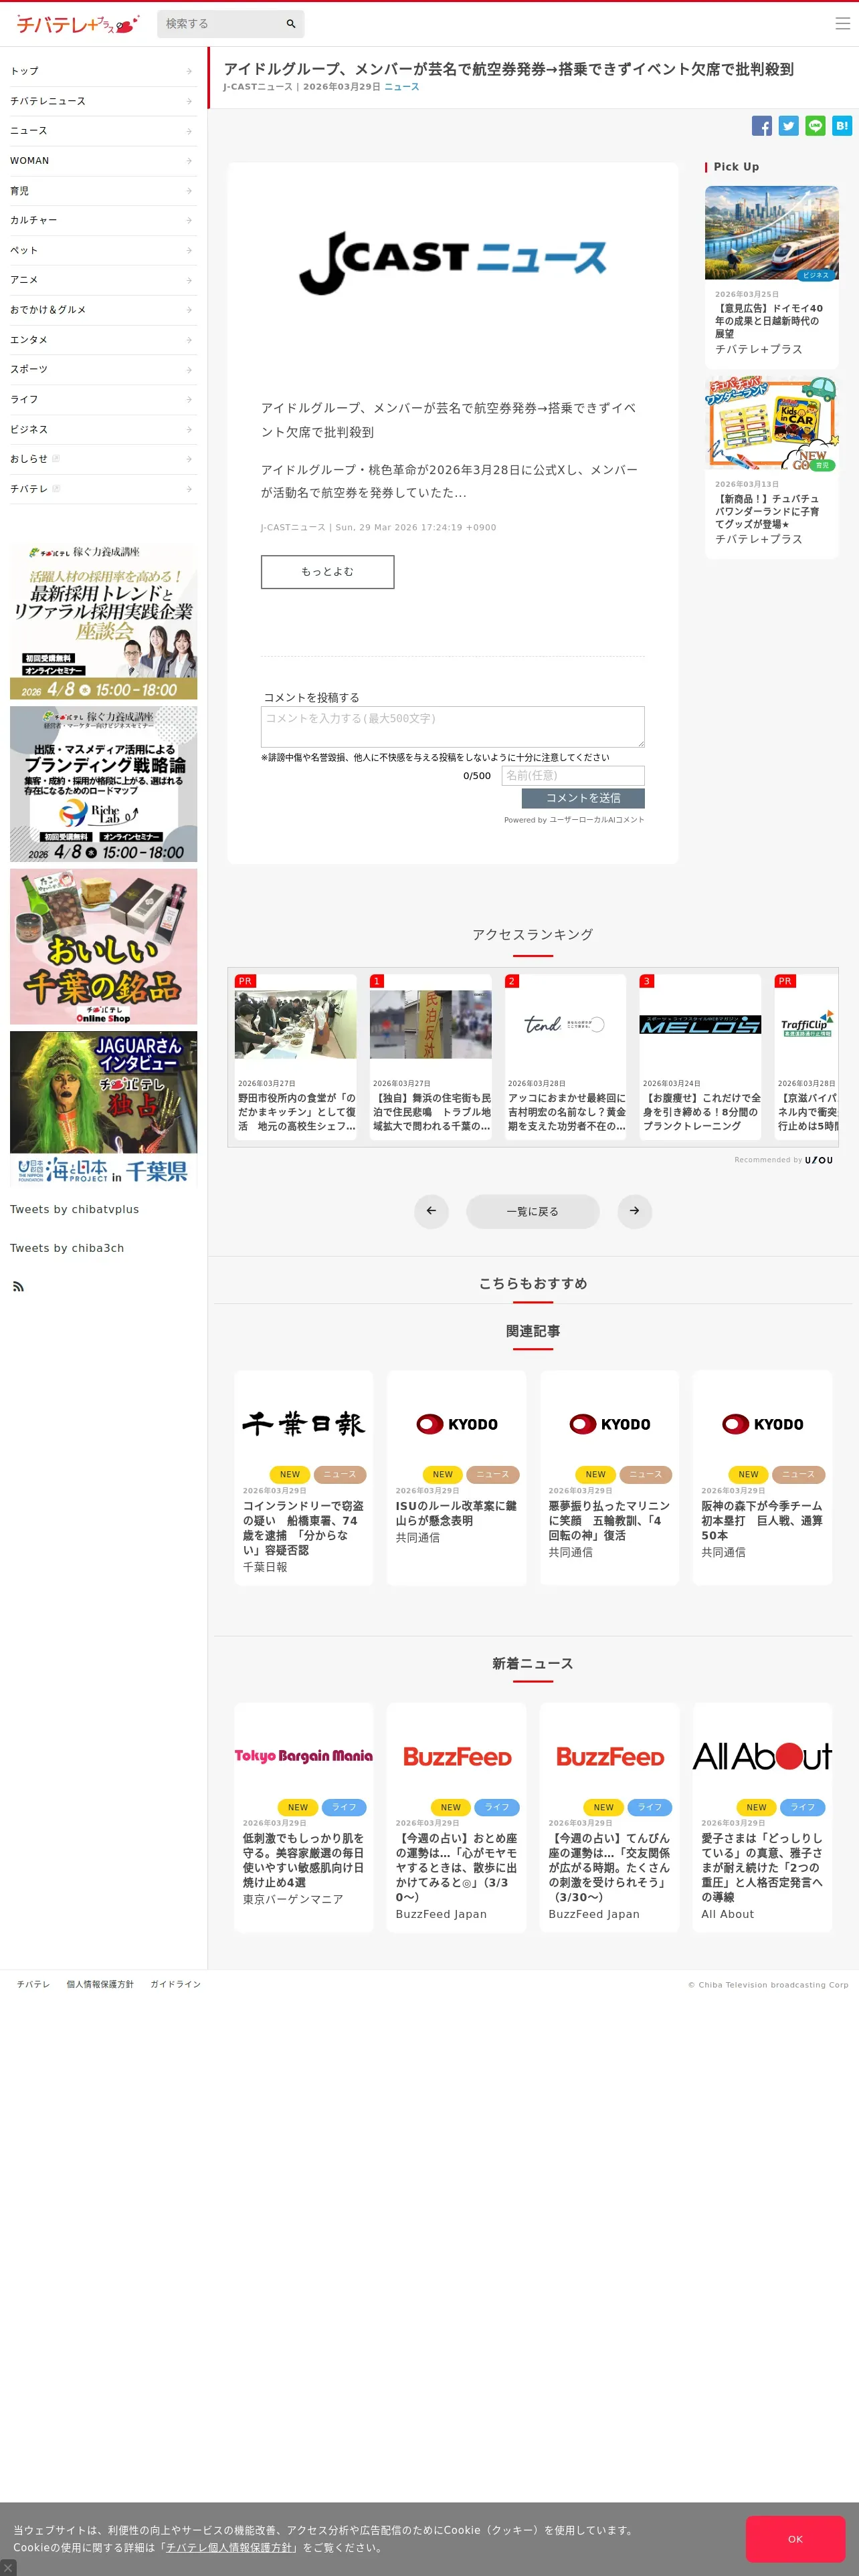This screenshot has width=859, height=2576.
Task: Expand おでかけ＆グルメ menu chevron
Action: [189, 310]
